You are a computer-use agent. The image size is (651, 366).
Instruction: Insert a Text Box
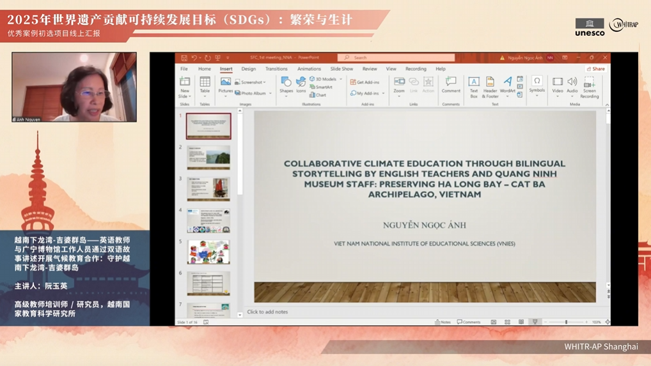[474, 86]
